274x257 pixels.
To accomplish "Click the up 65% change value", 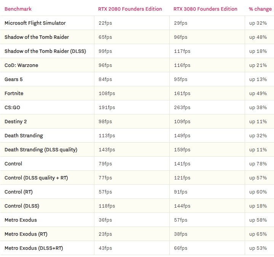I will [x=258, y=234].
